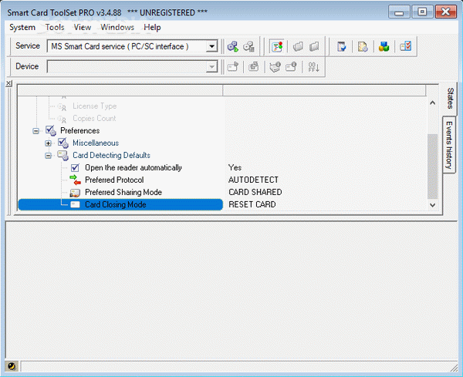Toggle the colored tree view toolbar icon

tap(277, 46)
